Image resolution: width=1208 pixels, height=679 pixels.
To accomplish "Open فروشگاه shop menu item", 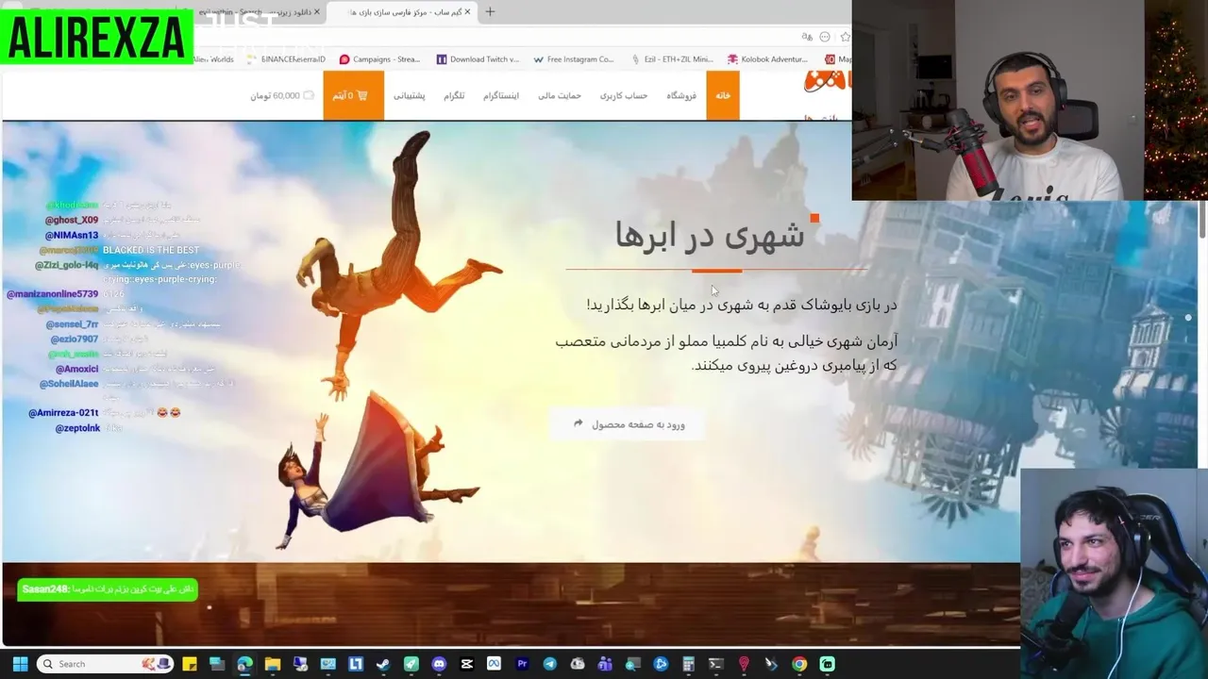I will click(x=681, y=95).
